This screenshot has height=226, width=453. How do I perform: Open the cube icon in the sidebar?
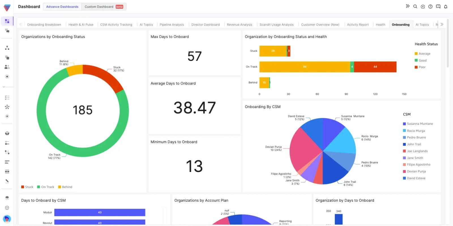click(7, 133)
